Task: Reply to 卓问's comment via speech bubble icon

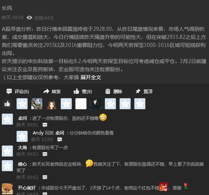Action: pyautogui.click(x=45, y=125)
